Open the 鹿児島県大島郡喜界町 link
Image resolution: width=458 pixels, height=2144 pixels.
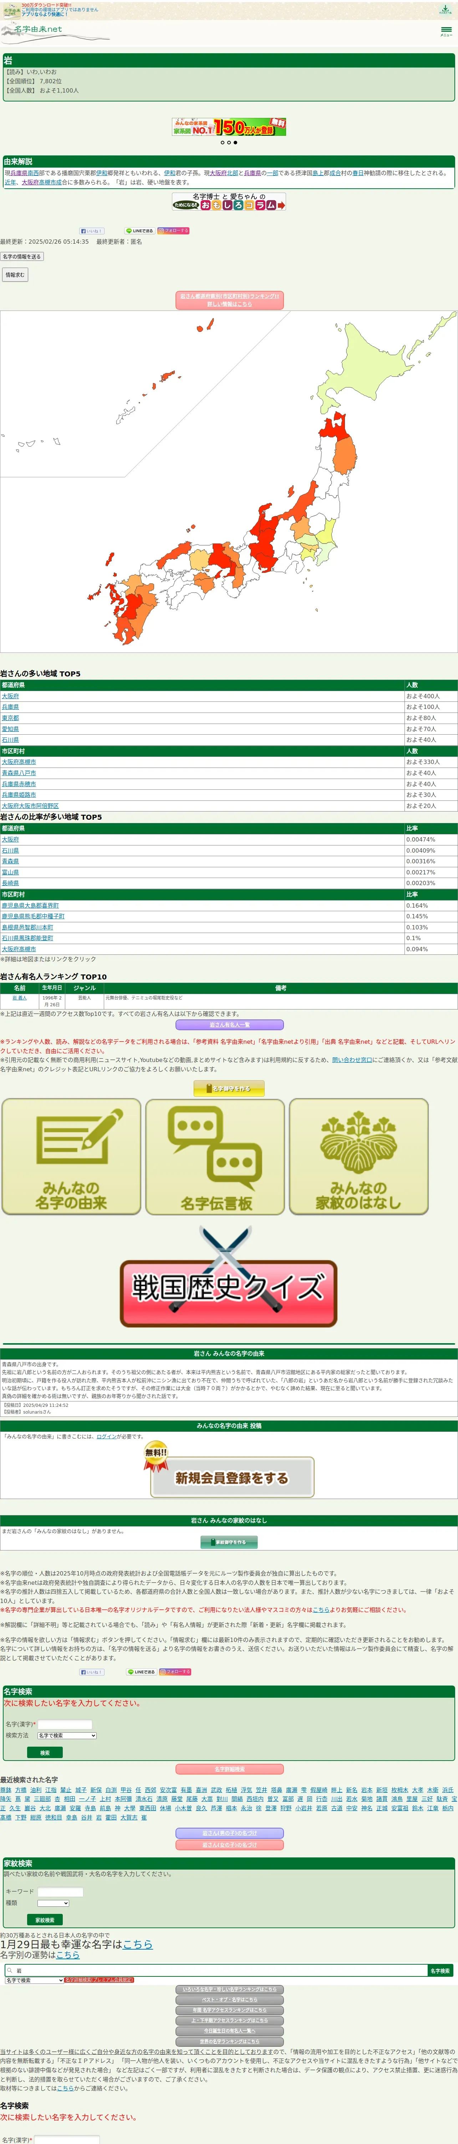click(x=30, y=905)
